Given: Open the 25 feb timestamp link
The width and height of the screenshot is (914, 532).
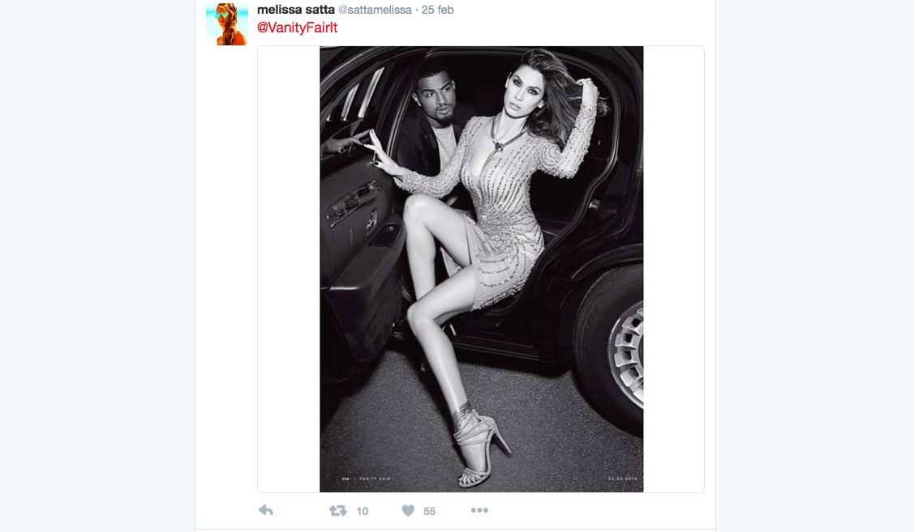Looking at the screenshot, I should 437,10.
